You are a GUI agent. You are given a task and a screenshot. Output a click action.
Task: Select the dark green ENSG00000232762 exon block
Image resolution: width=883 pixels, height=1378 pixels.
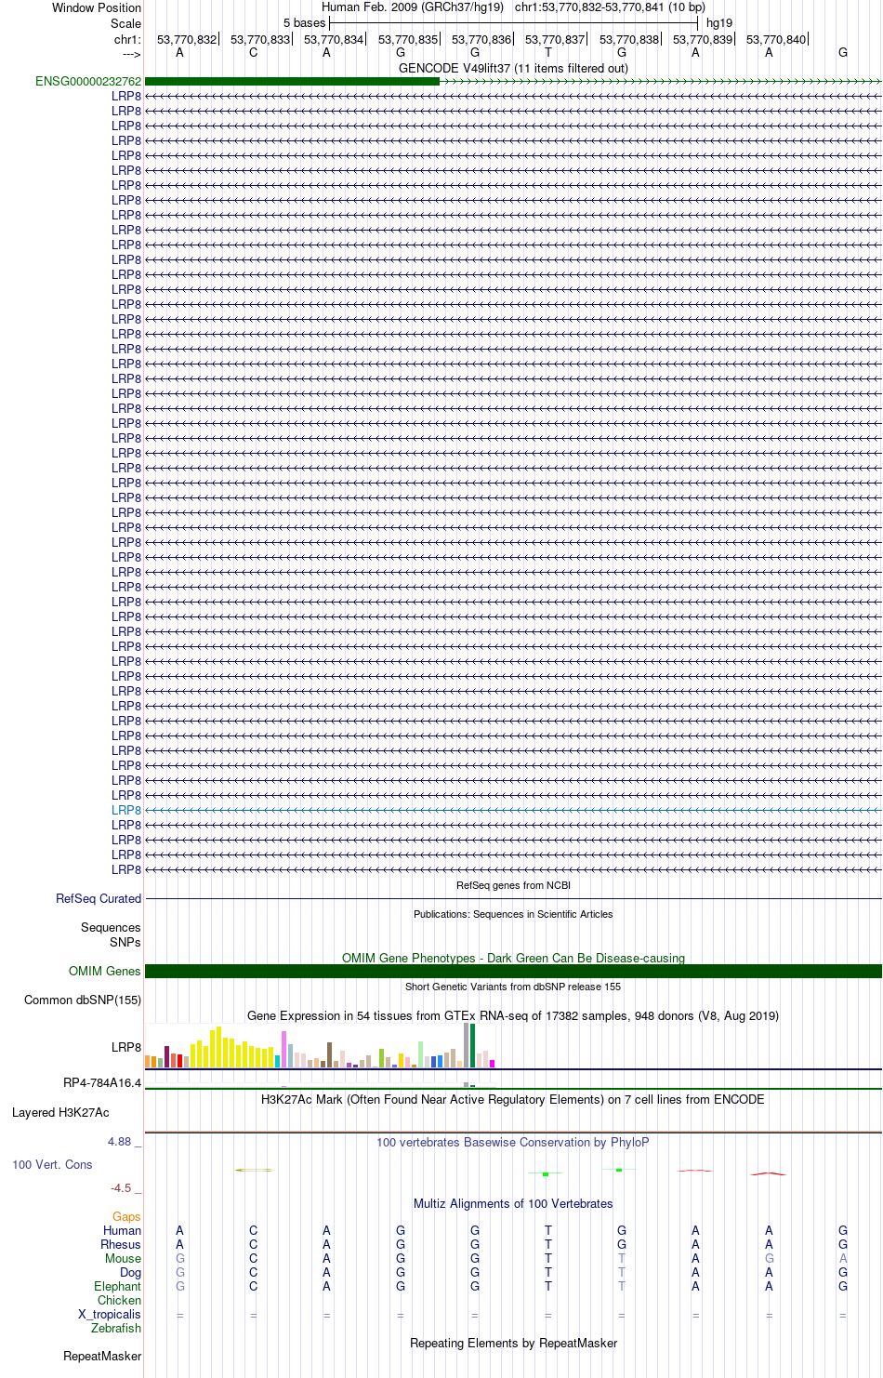(292, 82)
